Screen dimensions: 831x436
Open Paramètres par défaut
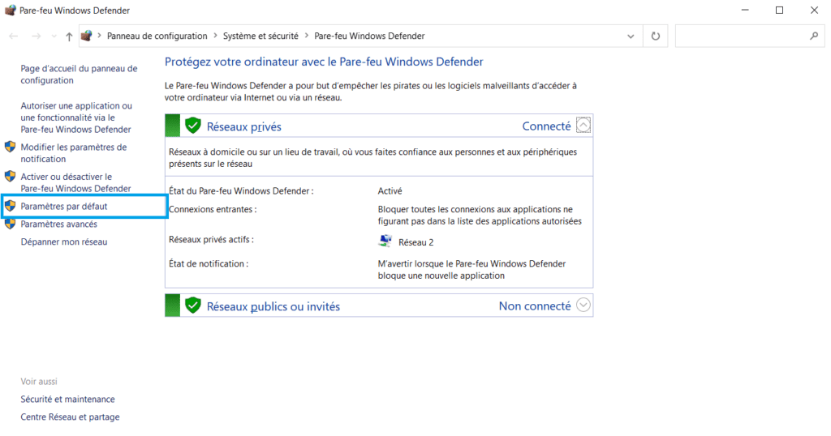[x=63, y=207]
